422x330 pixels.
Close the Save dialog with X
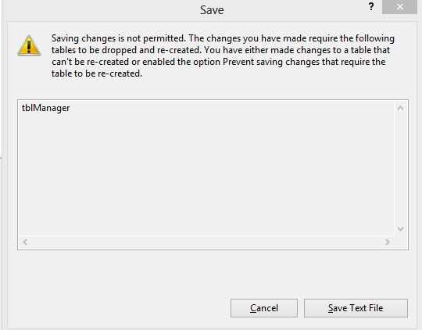pos(399,7)
